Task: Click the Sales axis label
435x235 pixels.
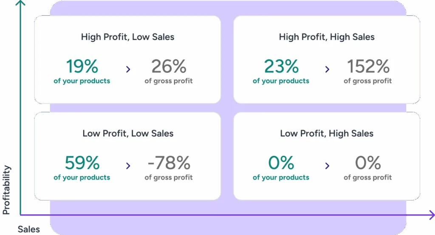Action: point(29,229)
